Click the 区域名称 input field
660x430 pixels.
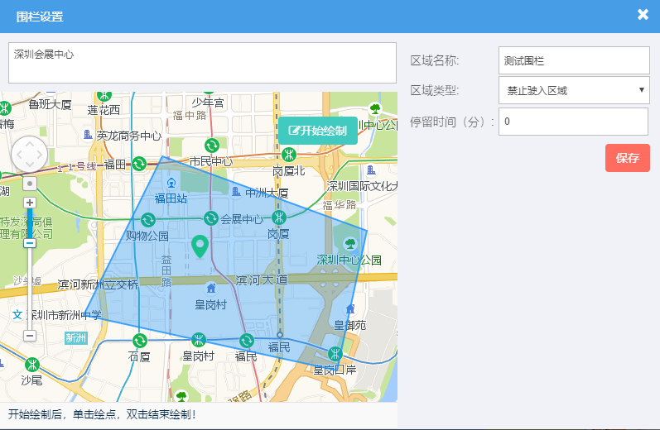(x=573, y=60)
